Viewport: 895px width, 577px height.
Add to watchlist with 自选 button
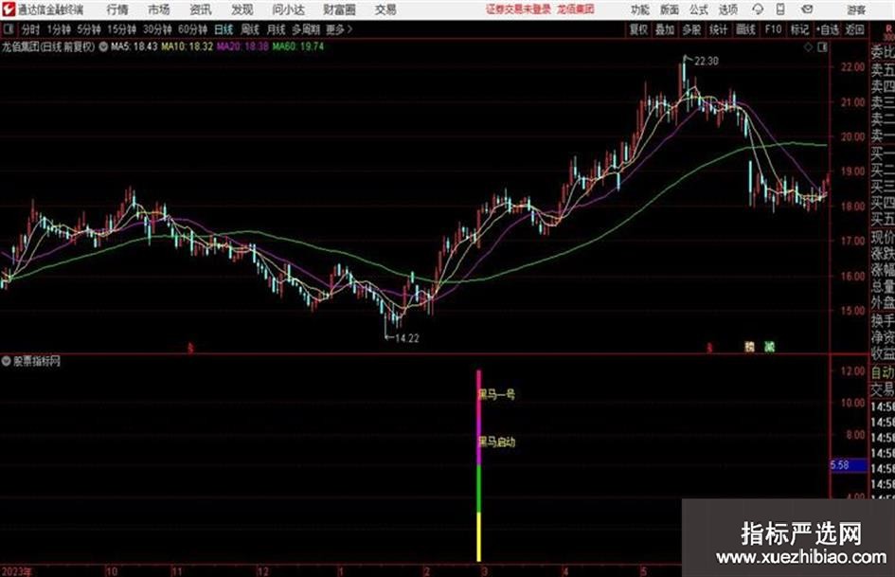(827, 29)
